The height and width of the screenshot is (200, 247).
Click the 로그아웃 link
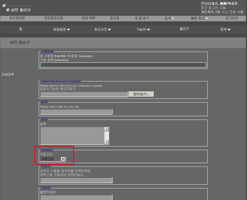[232, 18]
